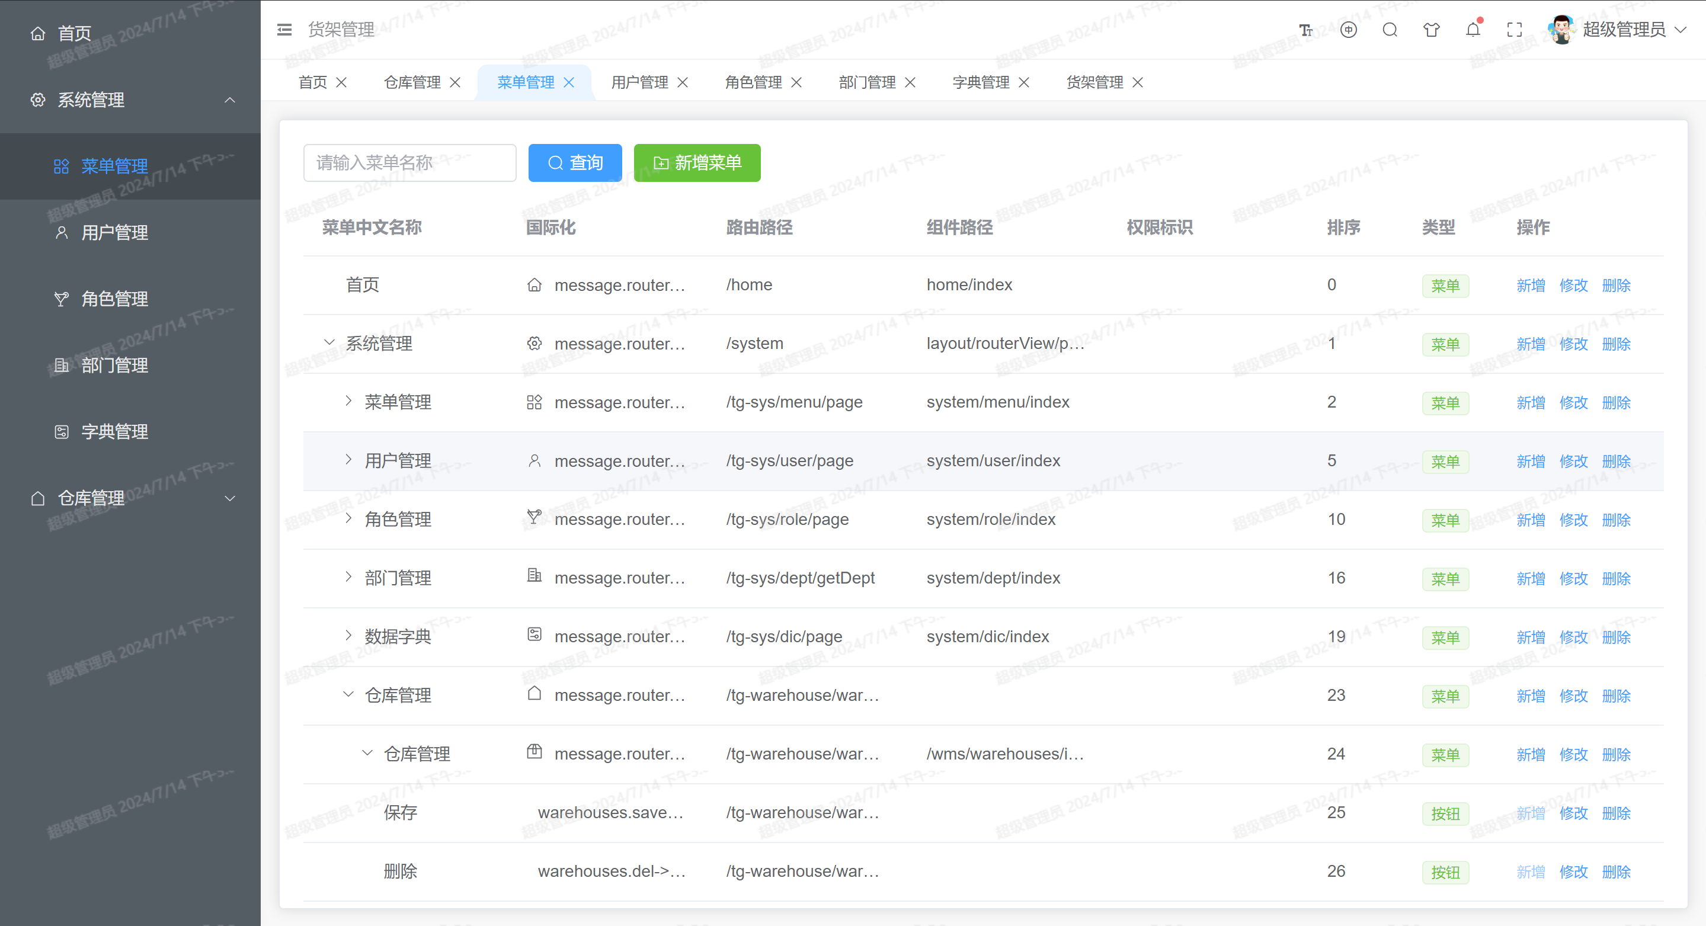Open the font size setting icon
Screen dimensions: 1706x926
click(1305, 30)
